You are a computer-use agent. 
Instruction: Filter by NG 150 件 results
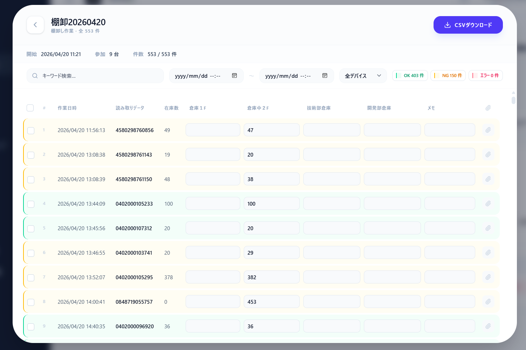click(x=448, y=76)
